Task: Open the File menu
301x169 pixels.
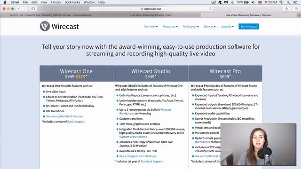Action: click(25, 2)
